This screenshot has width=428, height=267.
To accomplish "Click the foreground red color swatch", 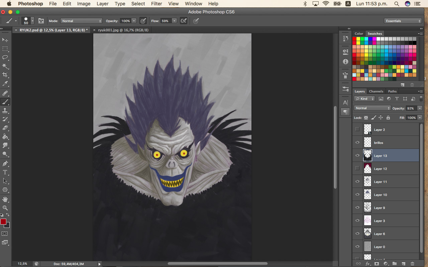I will pos(3,222).
